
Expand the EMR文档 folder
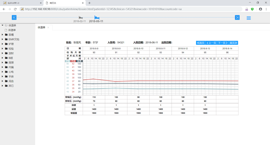coord(2,39)
